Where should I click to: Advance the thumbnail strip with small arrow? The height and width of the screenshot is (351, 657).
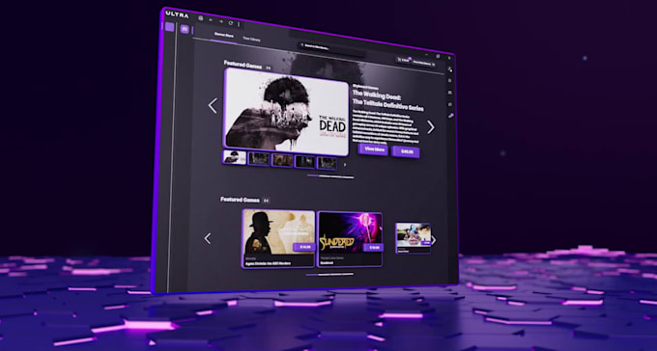(x=345, y=165)
